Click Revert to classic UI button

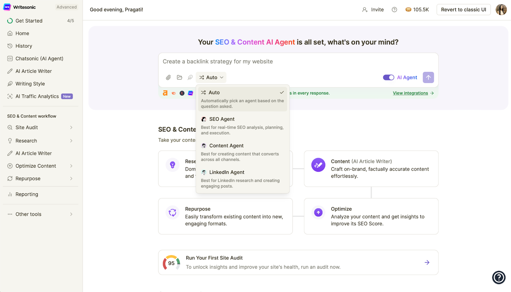pos(463,10)
